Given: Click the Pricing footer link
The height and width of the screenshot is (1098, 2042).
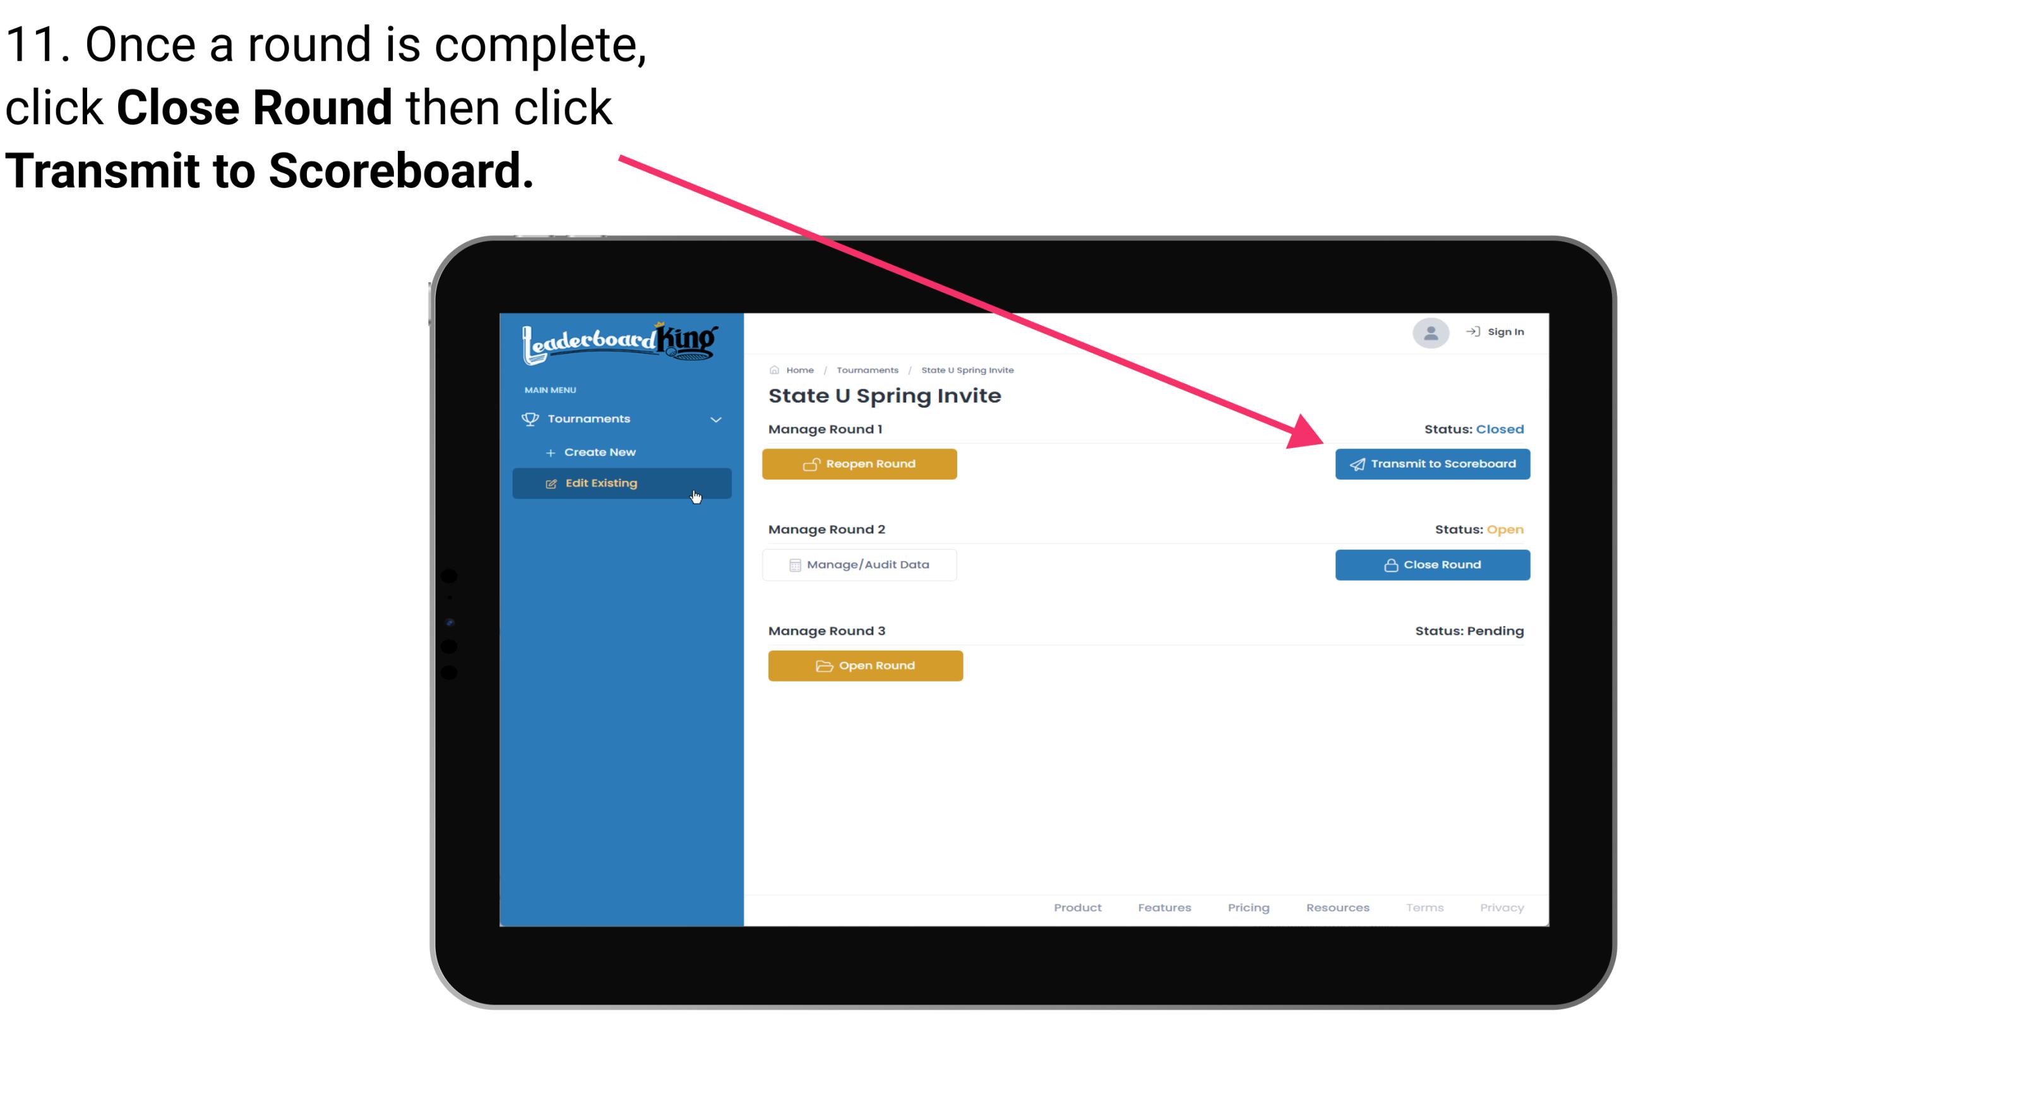Looking at the screenshot, I should tap(1247, 907).
